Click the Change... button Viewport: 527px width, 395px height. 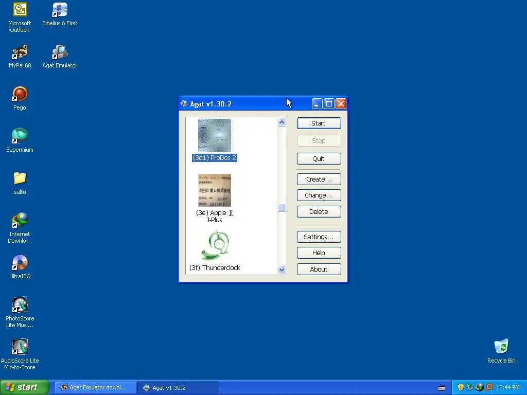[319, 195]
